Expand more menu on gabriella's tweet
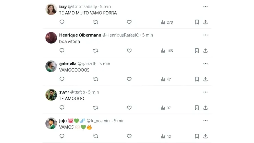Image resolution: width=254 pixels, height=143 pixels. 205,64
